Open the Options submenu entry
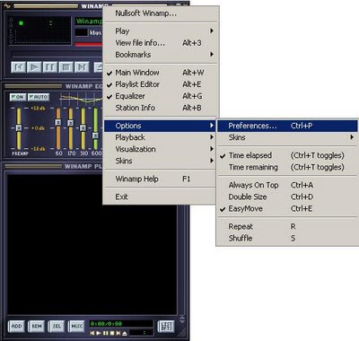Image resolution: width=359 pixels, height=341 pixels. [x=160, y=126]
